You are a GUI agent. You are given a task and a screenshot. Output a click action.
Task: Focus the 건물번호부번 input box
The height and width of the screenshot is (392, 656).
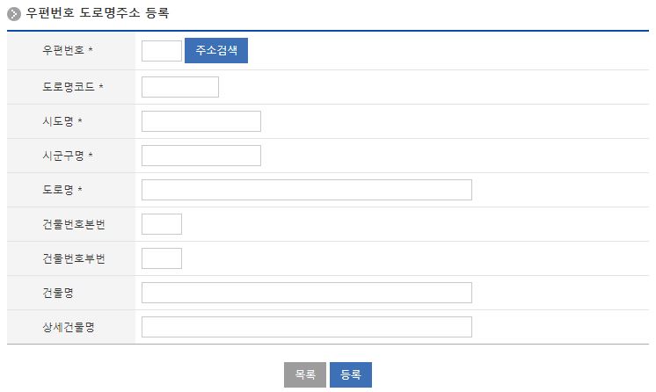click(161, 258)
